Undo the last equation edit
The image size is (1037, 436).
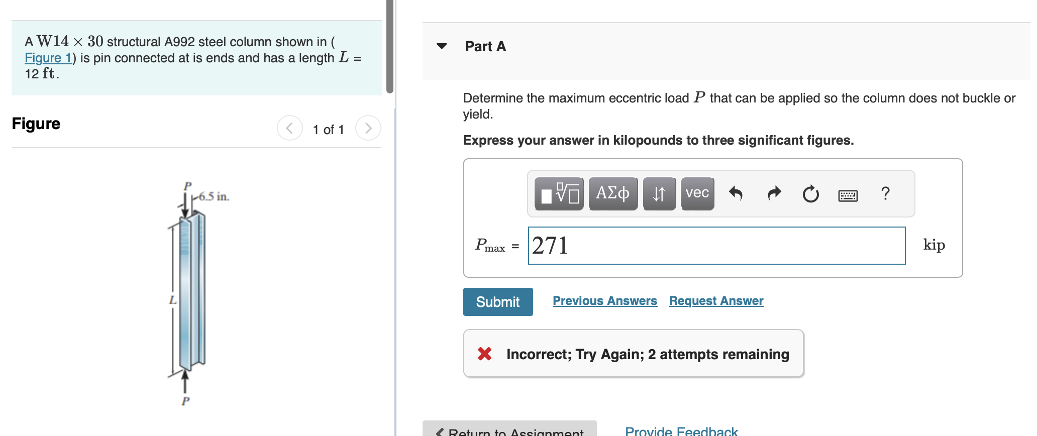tap(736, 193)
